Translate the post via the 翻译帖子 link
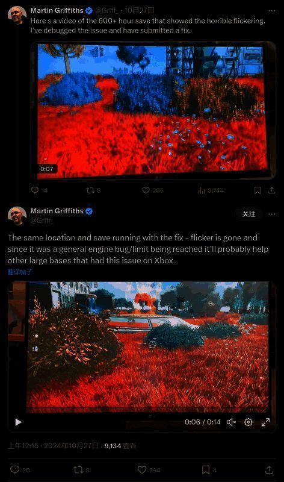 pyautogui.click(x=20, y=272)
